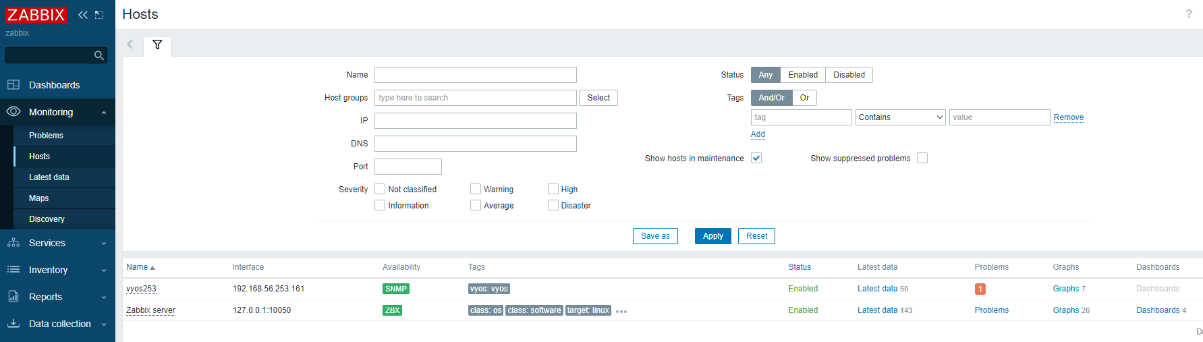Enable Show suppressed problems checkbox

pyautogui.click(x=922, y=158)
